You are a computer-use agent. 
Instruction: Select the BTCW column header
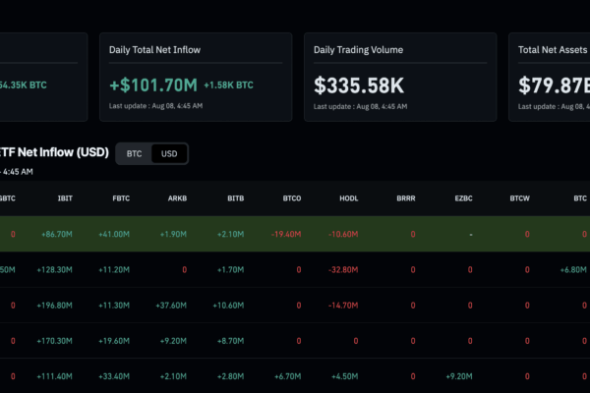tap(519, 198)
